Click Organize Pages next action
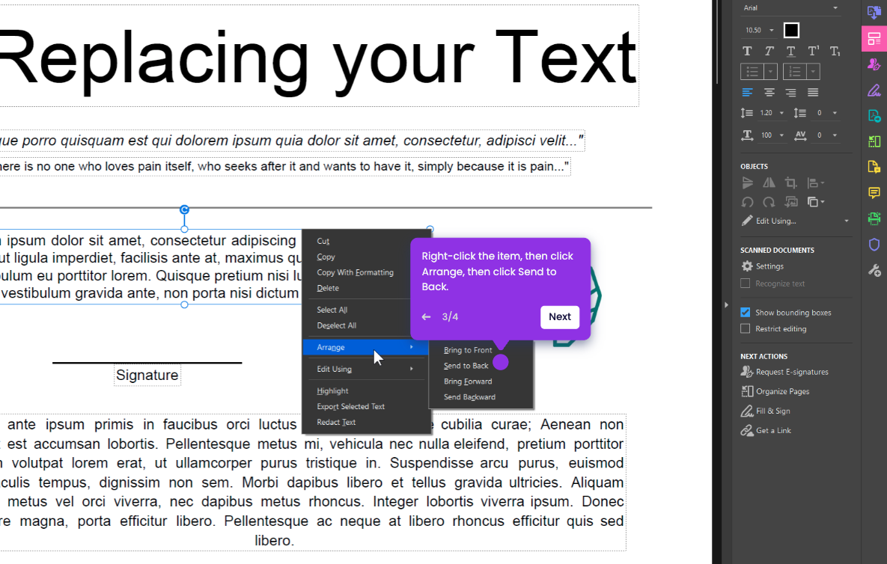 pyautogui.click(x=775, y=391)
